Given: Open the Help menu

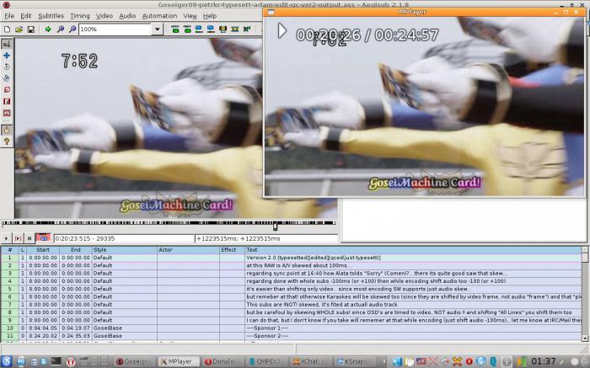Looking at the screenshot, I should pos(210,16).
